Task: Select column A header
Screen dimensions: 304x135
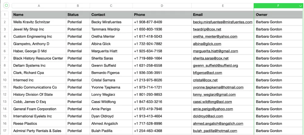Action: (x=39, y=6)
